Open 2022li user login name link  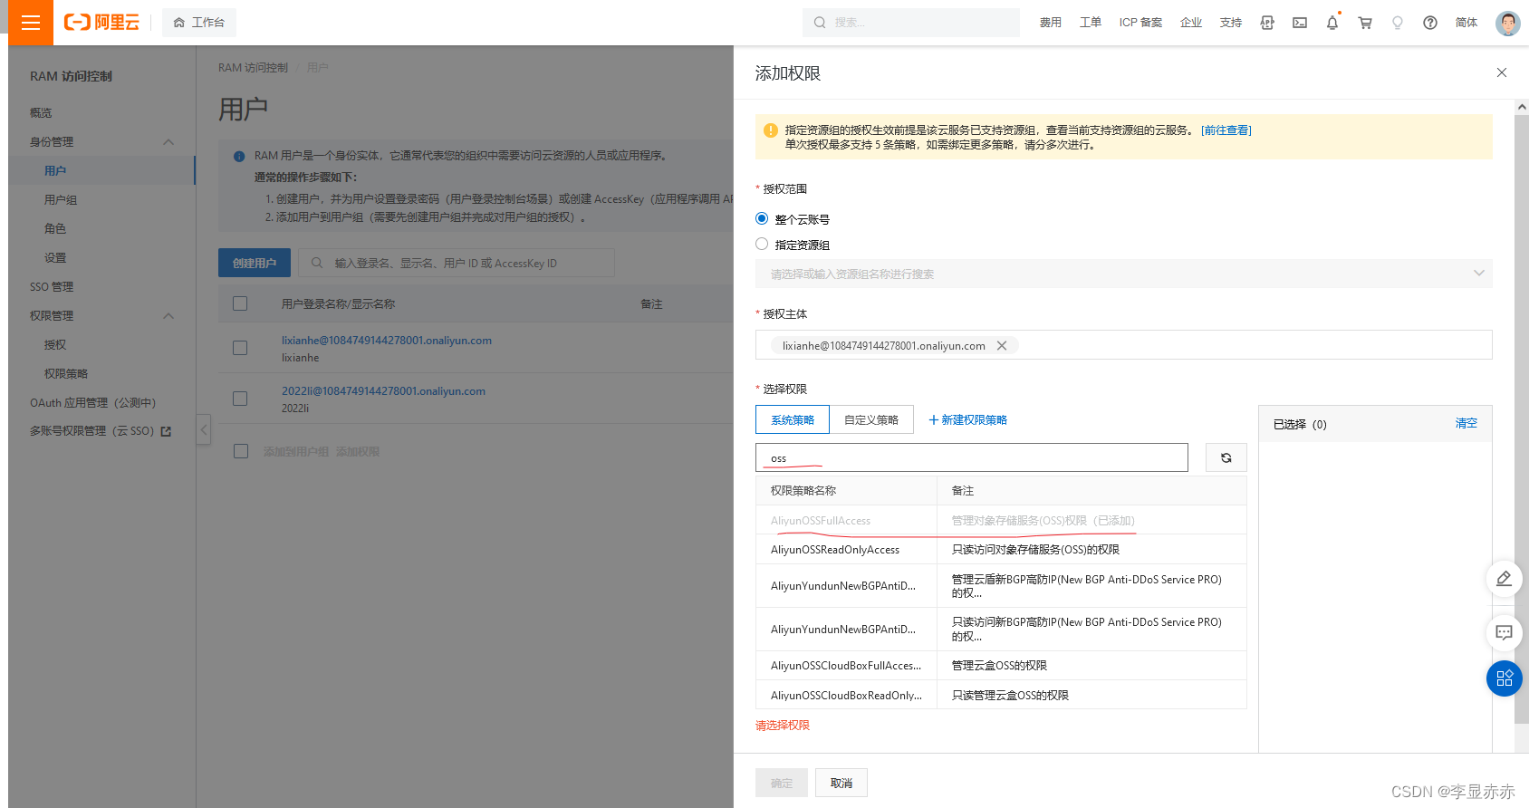[383, 391]
